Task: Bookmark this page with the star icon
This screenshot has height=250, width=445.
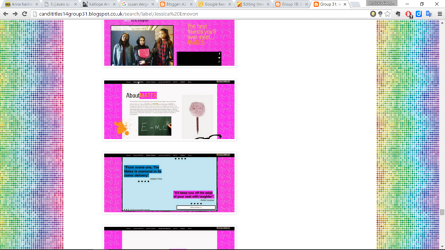Action: pos(388,14)
